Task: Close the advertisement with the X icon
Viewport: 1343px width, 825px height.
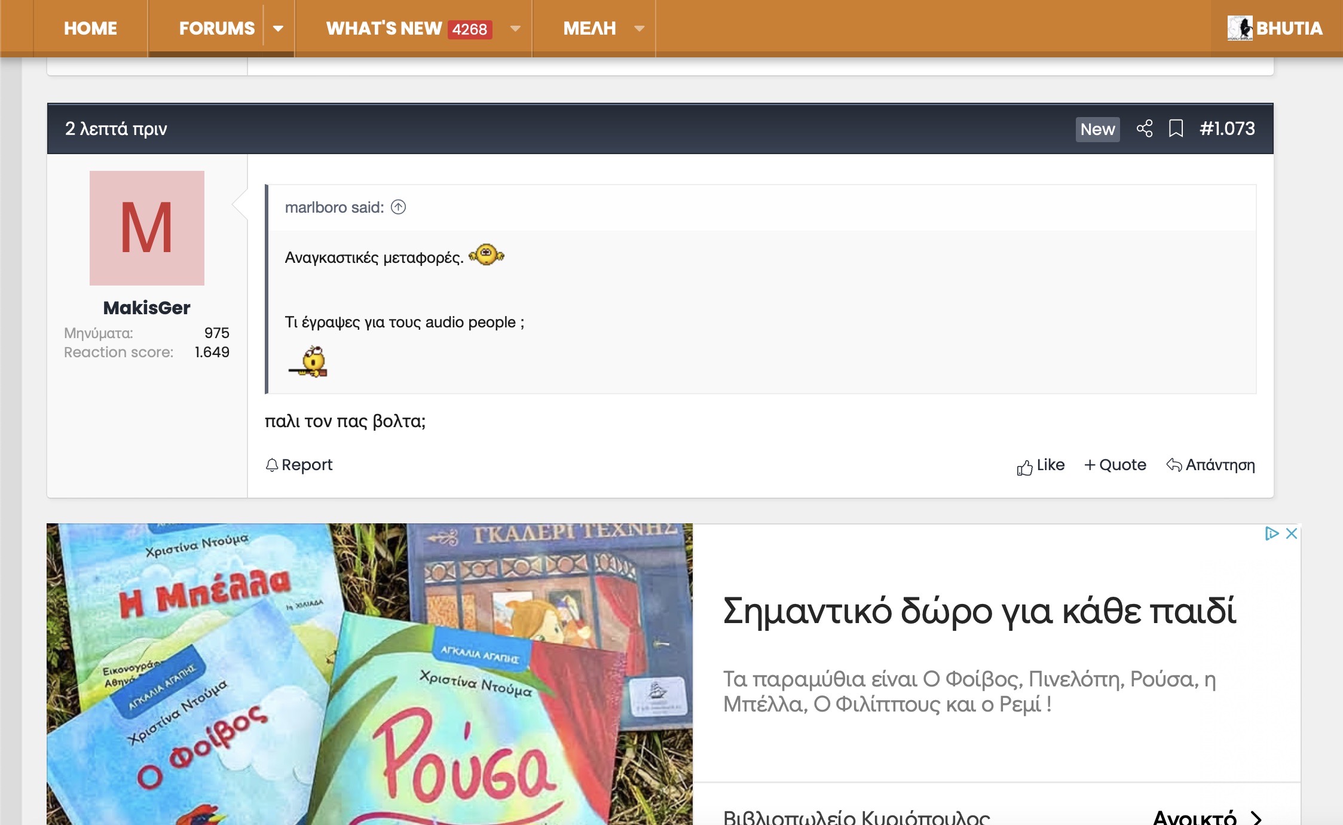Action: coord(1291,533)
